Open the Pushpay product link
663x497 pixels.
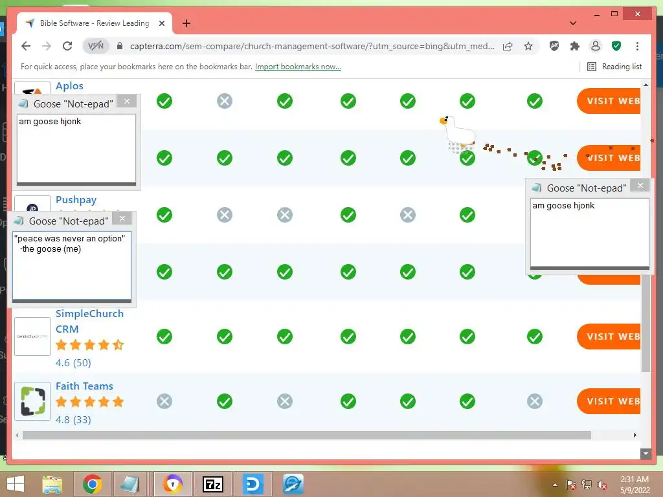pyautogui.click(x=76, y=199)
